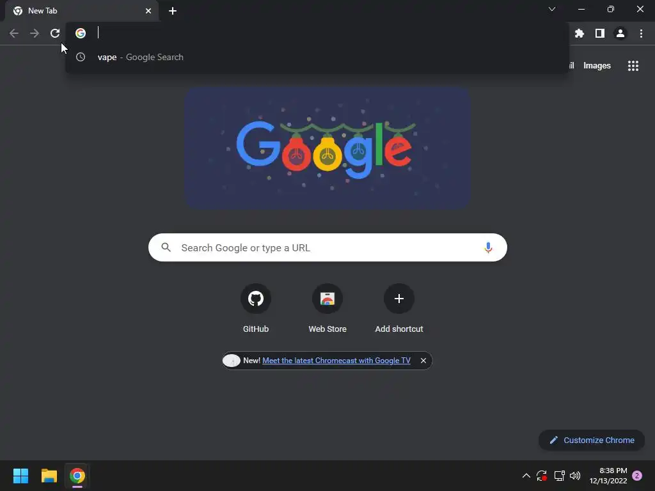Toggle the side panel icon
Image resolution: width=655 pixels, height=491 pixels.
600,33
